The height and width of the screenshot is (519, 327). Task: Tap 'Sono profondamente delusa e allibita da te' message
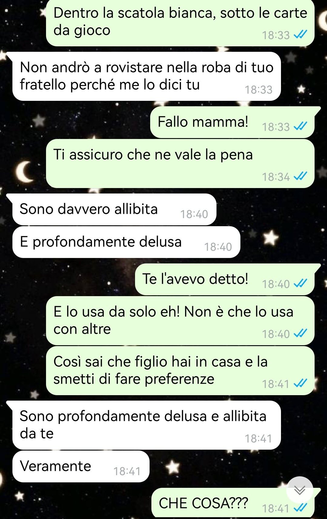tap(147, 425)
